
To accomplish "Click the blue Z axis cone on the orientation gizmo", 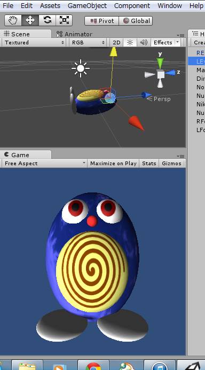I will coord(171,73).
